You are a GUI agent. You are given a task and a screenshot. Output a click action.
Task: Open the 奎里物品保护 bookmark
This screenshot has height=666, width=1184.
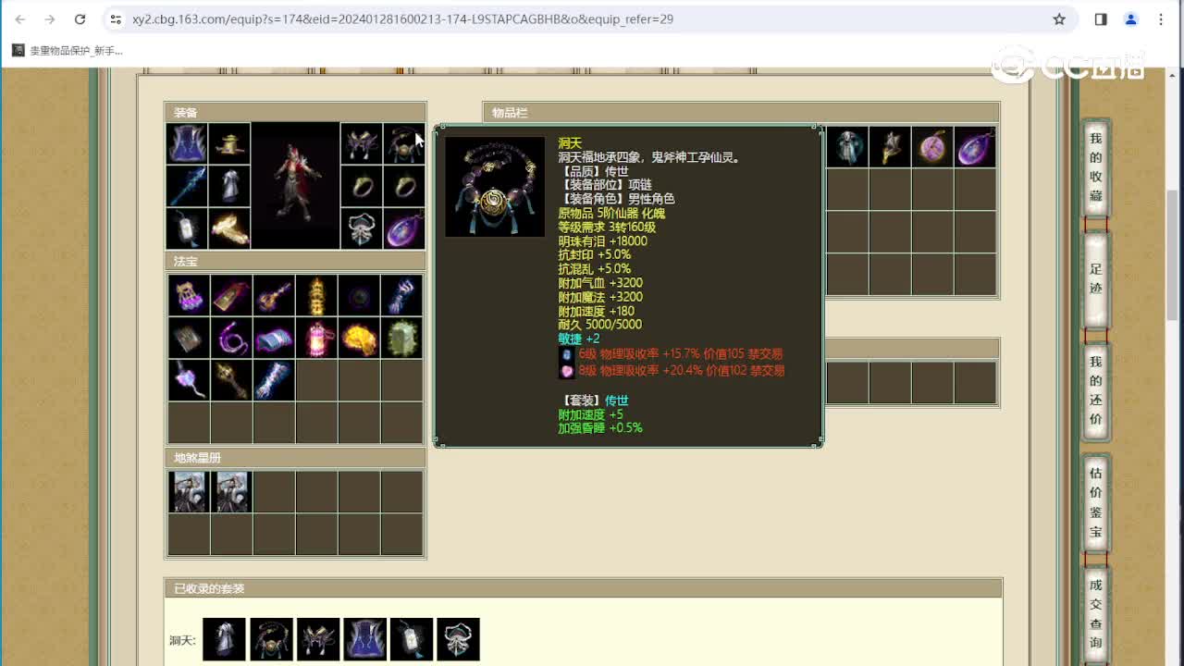[67, 51]
